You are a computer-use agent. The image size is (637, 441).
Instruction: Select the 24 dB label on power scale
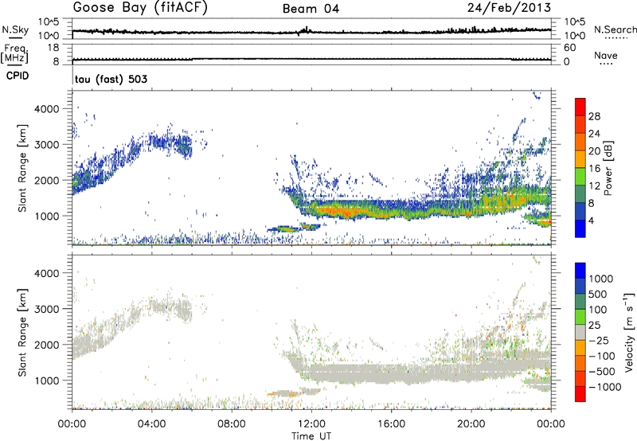click(x=594, y=134)
